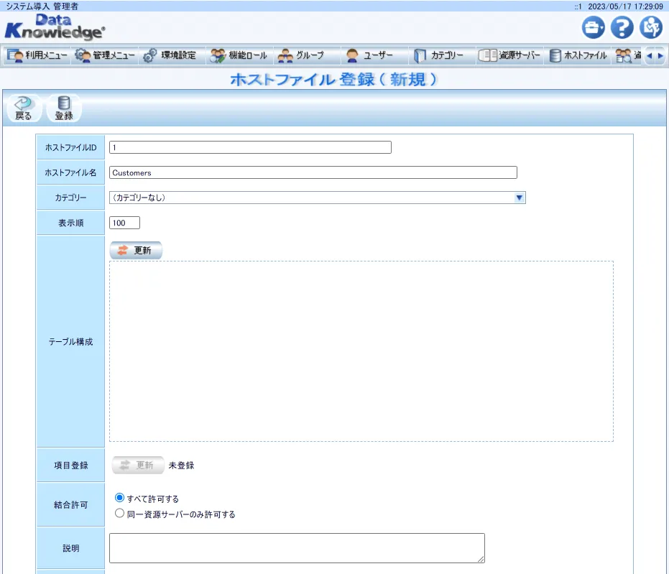Click the disabled 更新 button in 項目登録 row
The width and height of the screenshot is (669, 574).
[x=137, y=465]
